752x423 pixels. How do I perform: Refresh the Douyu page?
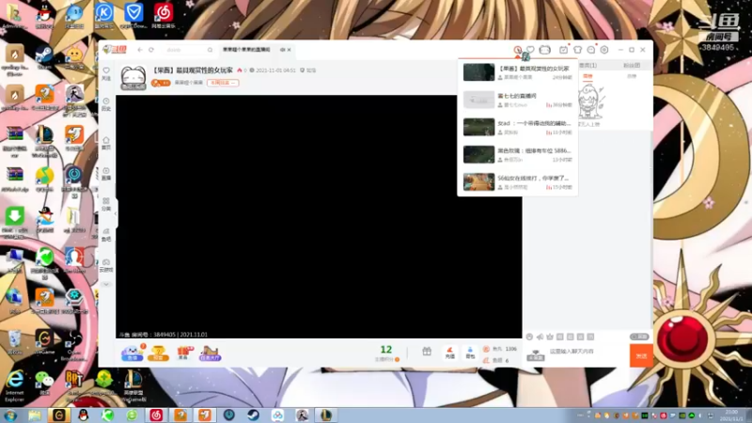click(x=151, y=50)
